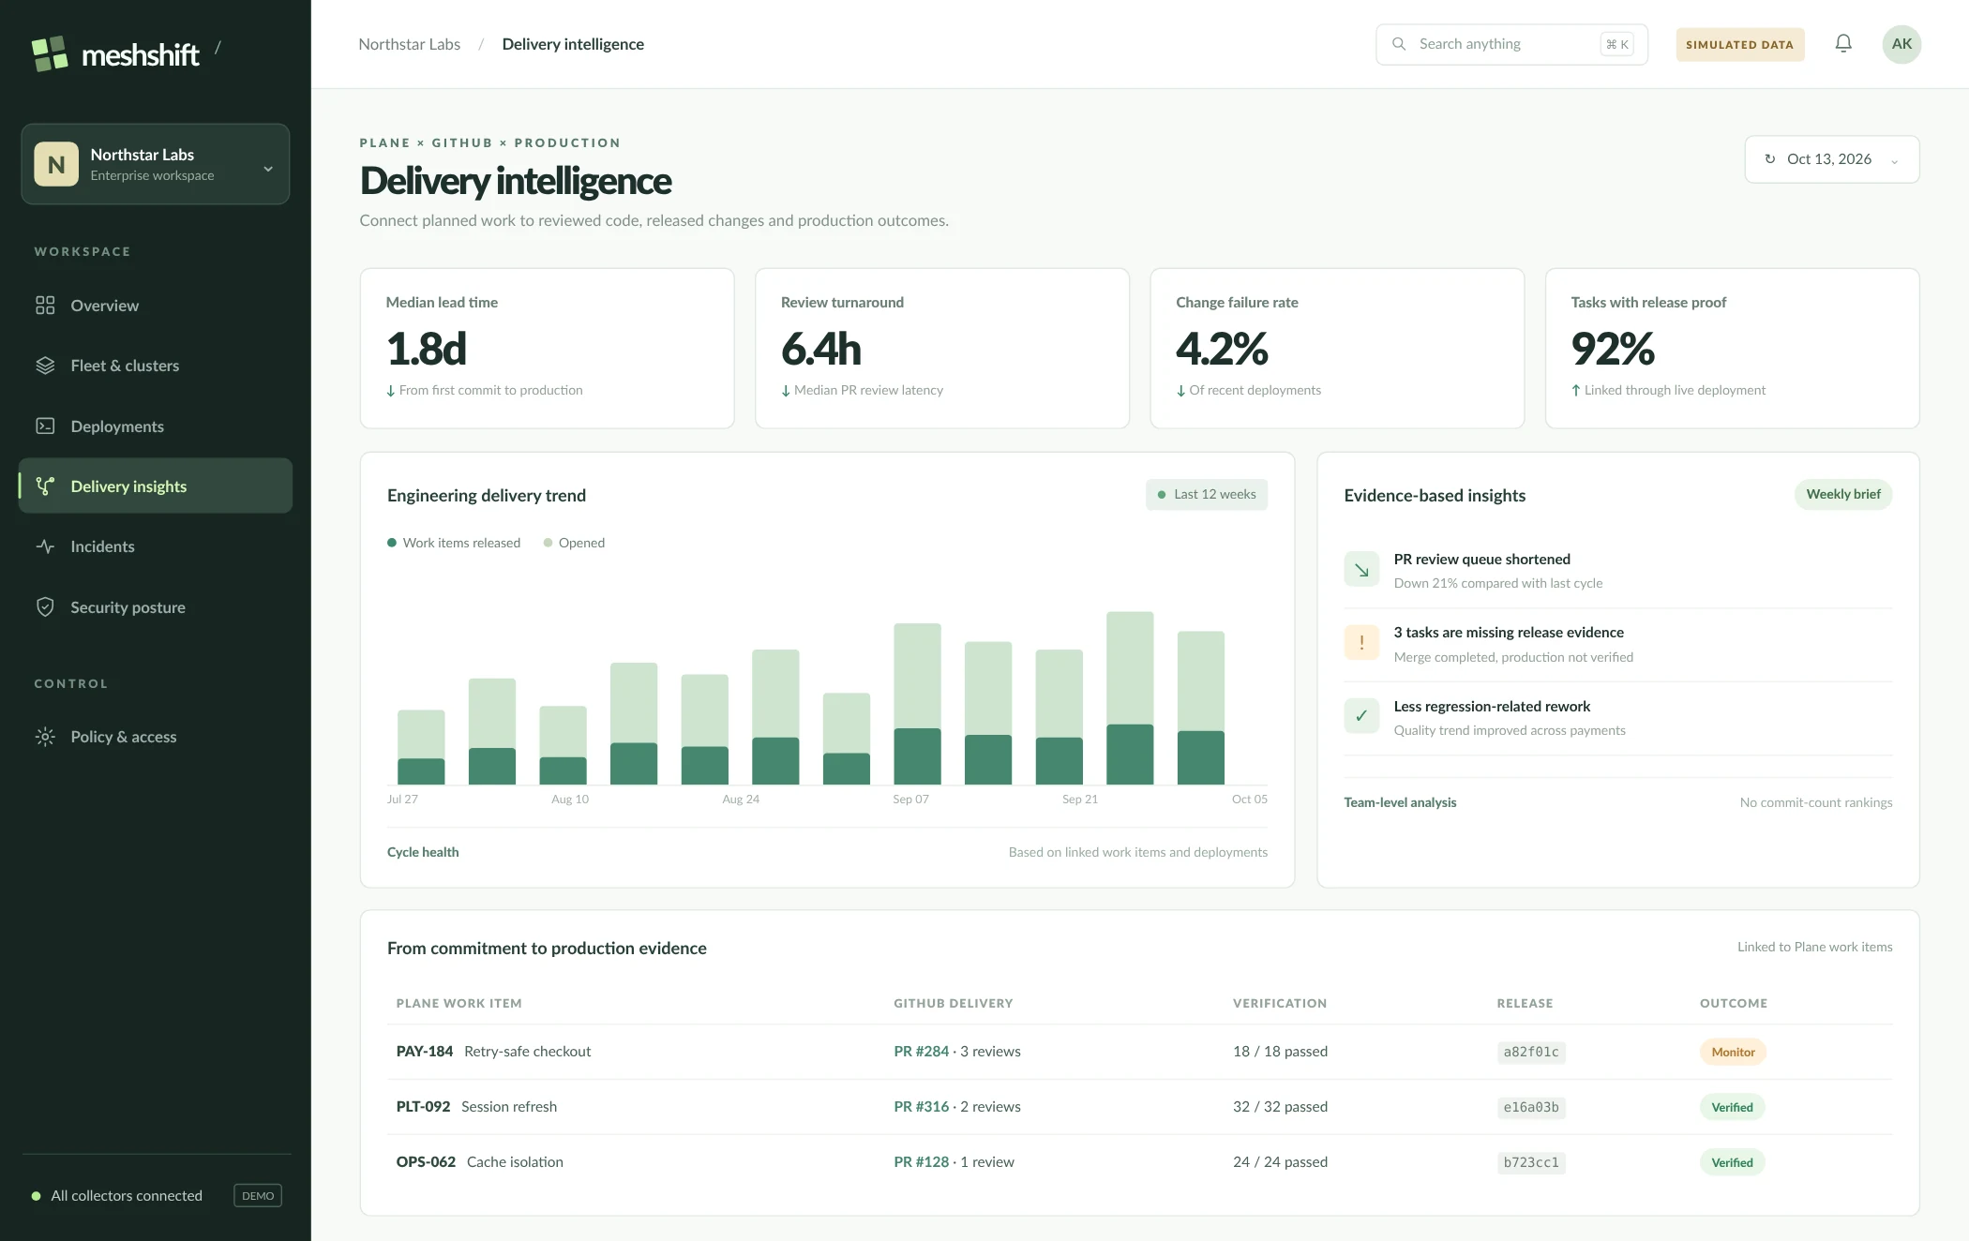This screenshot has height=1241, width=1969.
Task: Open the Weekly brief button
Action: [1843, 494]
